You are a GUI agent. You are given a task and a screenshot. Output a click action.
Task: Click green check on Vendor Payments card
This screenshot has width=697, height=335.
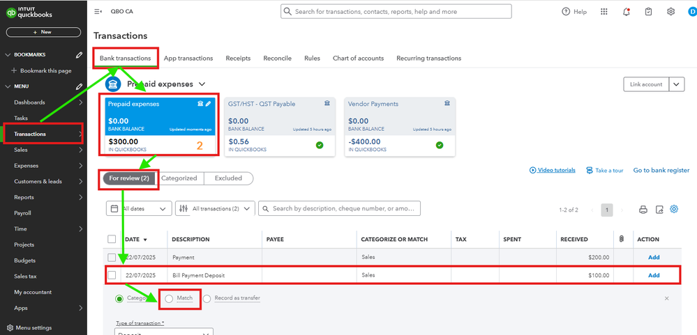click(x=440, y=145)
